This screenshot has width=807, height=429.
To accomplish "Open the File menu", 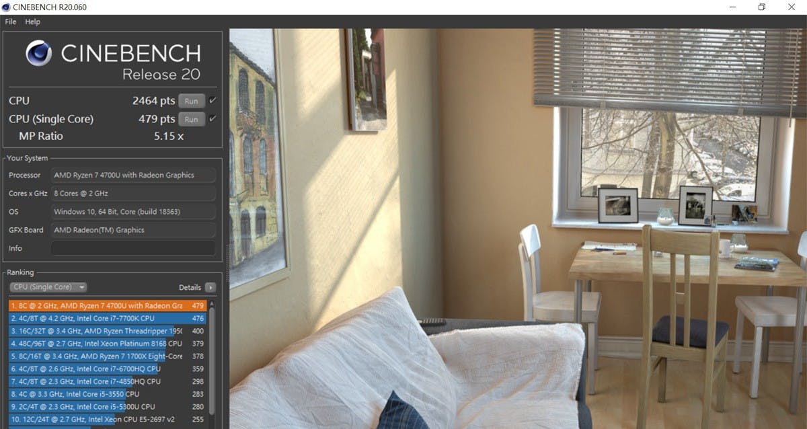I will [11, 22].
